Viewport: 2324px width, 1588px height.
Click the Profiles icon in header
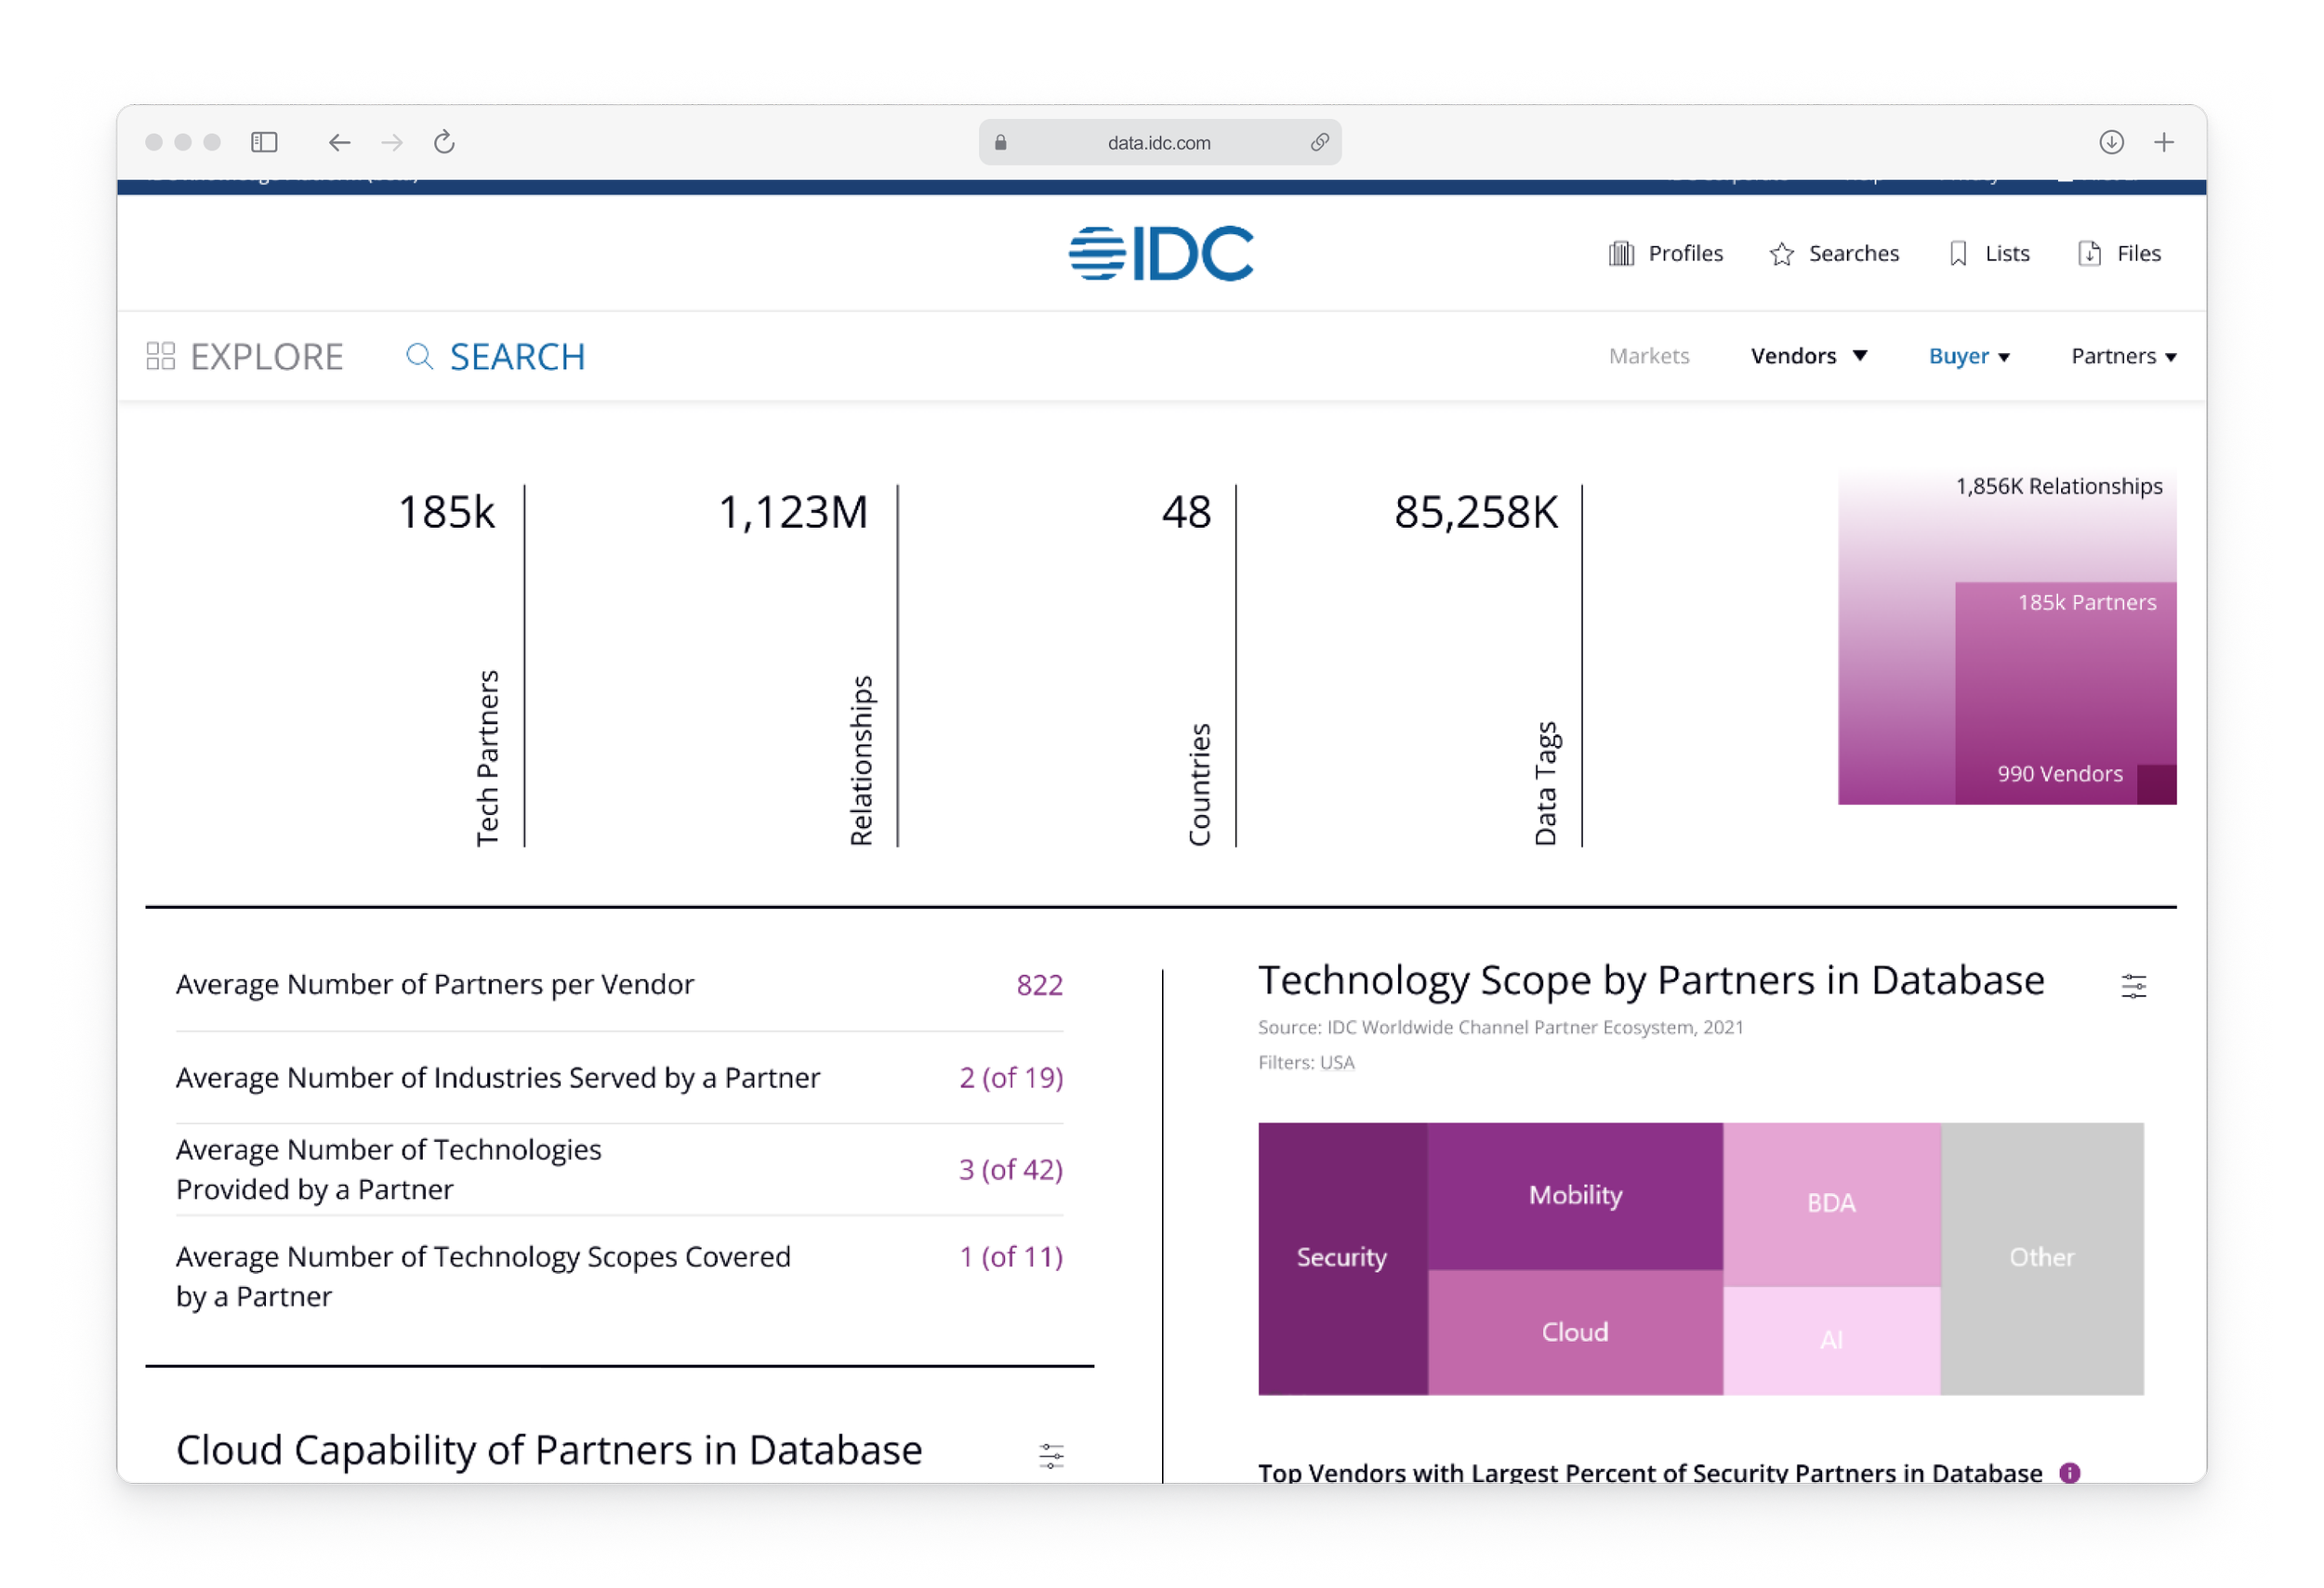[x=1621, y=254]
